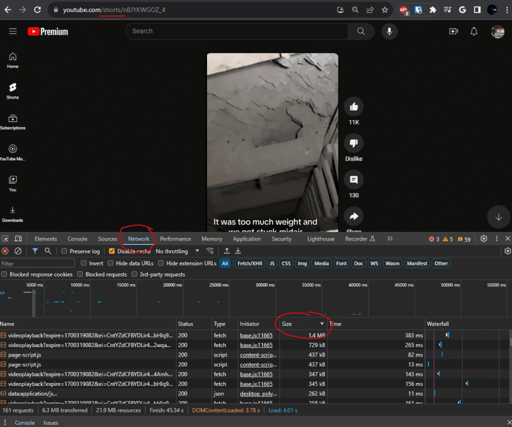Sort requests by the Size column
The width and height of the screenshot is (512, 427).
pyautogui.click(x=302, y=324)
